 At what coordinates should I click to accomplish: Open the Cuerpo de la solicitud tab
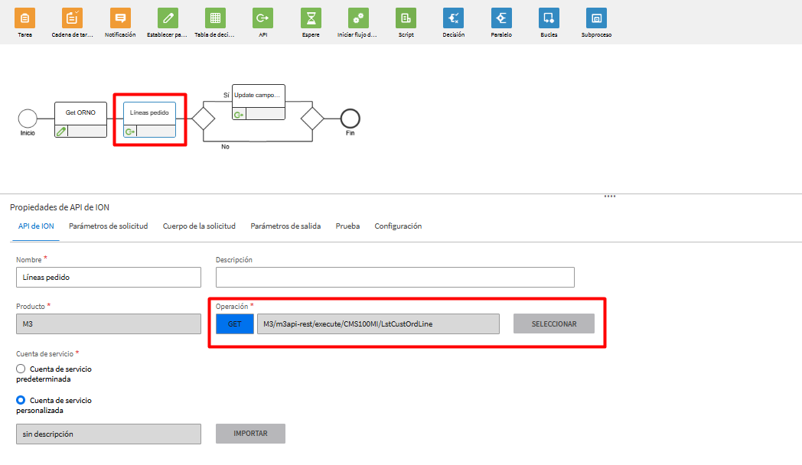click(199, 226)
